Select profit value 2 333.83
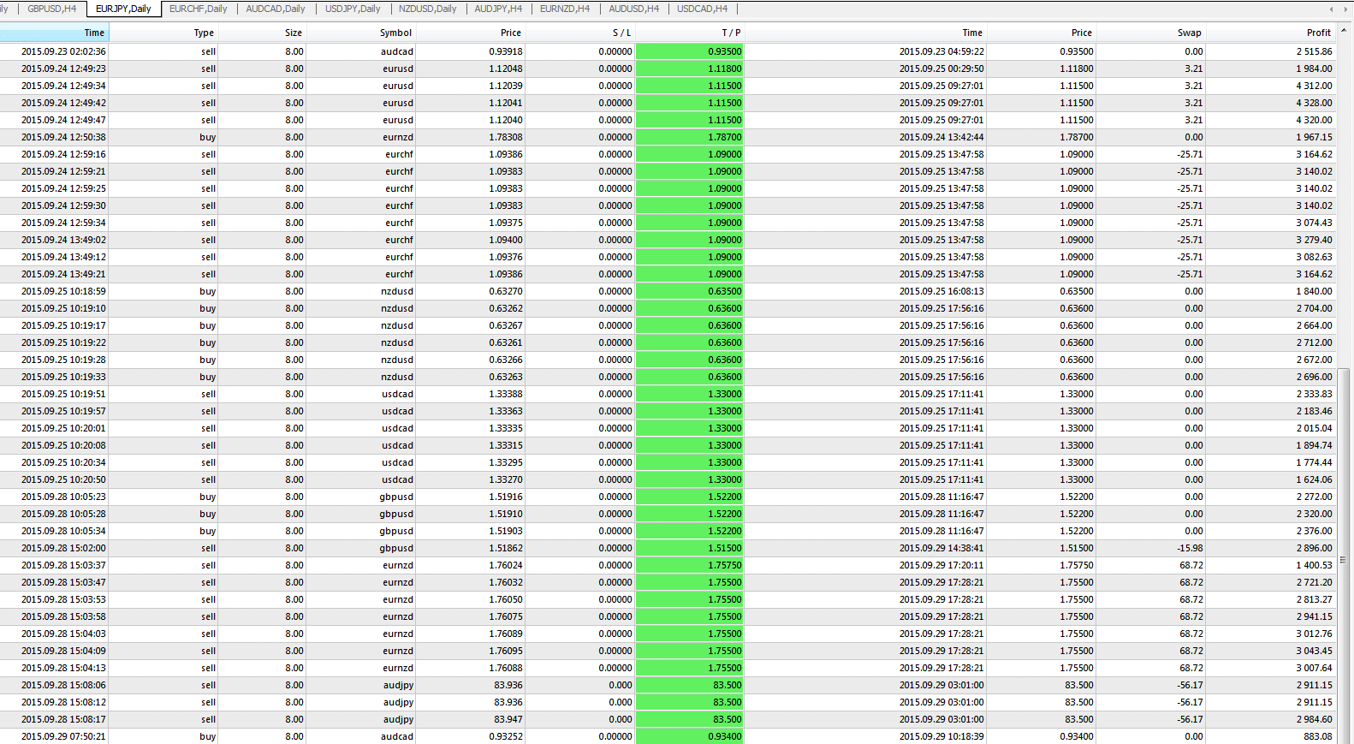Screen dimensions: 1354x744 click(1314, 394)
